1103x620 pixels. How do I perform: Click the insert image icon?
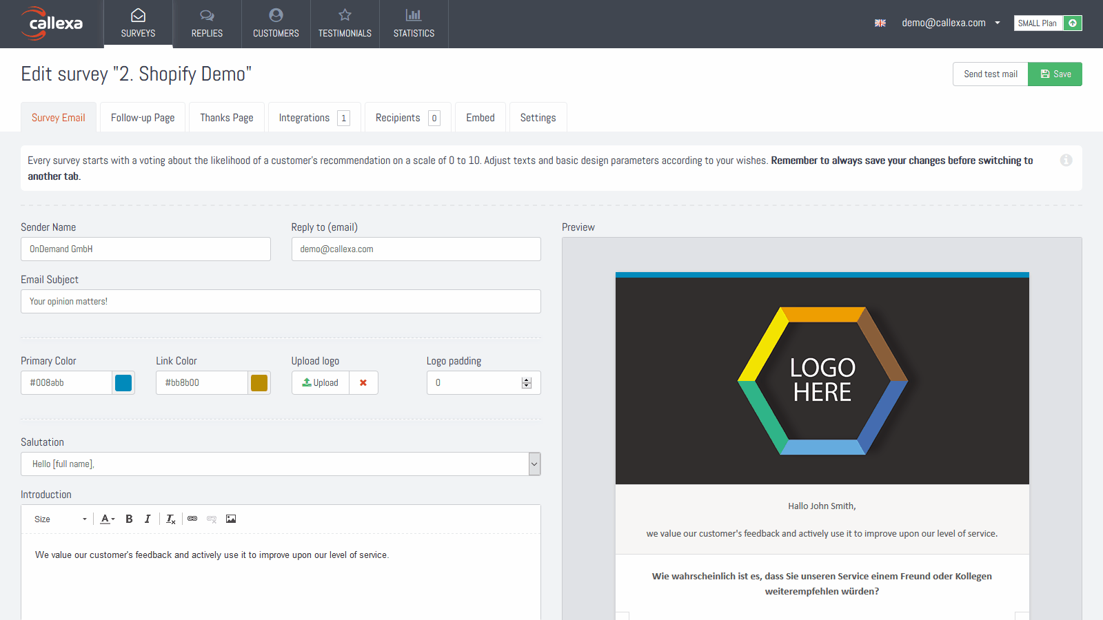(231, 519)
